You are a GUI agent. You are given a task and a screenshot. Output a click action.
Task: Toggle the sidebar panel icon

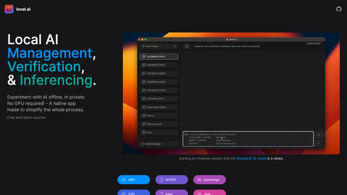[187, 46]
